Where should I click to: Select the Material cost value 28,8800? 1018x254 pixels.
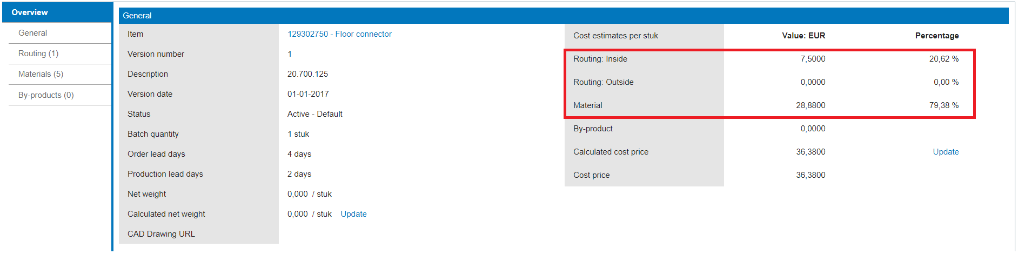coord(810,105)
